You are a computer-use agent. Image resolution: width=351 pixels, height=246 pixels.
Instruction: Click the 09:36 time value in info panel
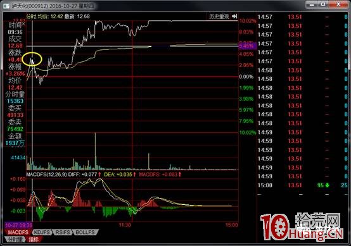[15, 32]
